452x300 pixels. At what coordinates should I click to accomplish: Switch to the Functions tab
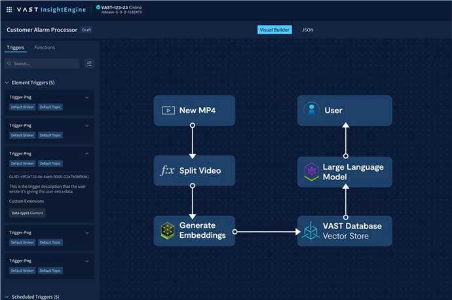click(x=45, y=48)
